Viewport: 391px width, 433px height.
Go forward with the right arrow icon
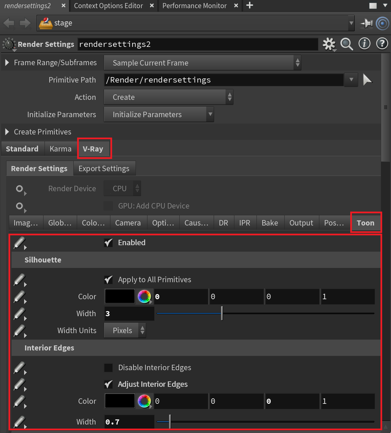(x=25, y=23)
